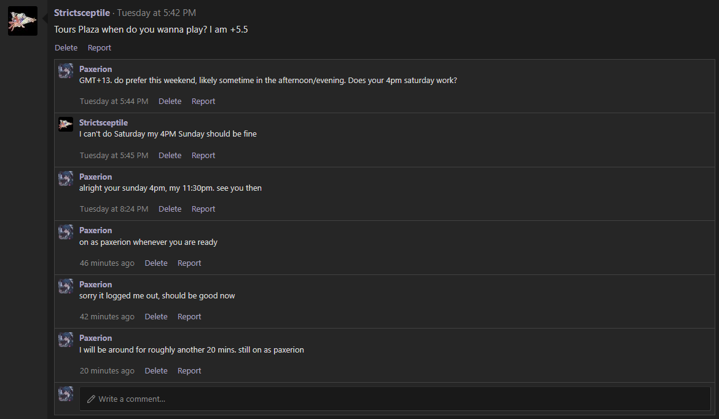Open the Tuesday at 5:42 PM post timestamp
The image size is (719, 419).
156,13
